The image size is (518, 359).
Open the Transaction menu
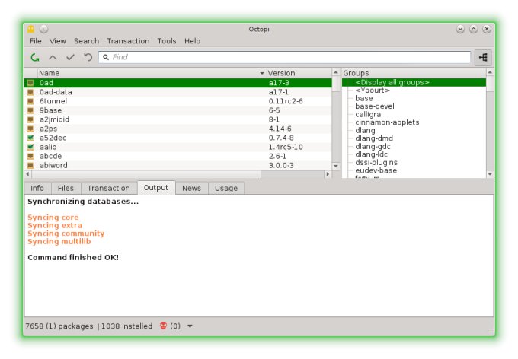point(128,41)
